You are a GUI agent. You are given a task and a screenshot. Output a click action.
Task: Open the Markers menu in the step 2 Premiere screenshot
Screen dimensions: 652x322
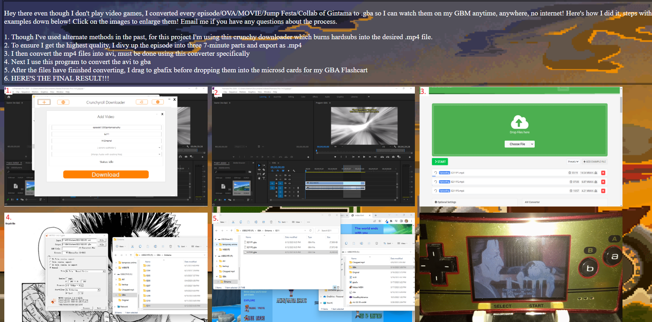[243, 92]
